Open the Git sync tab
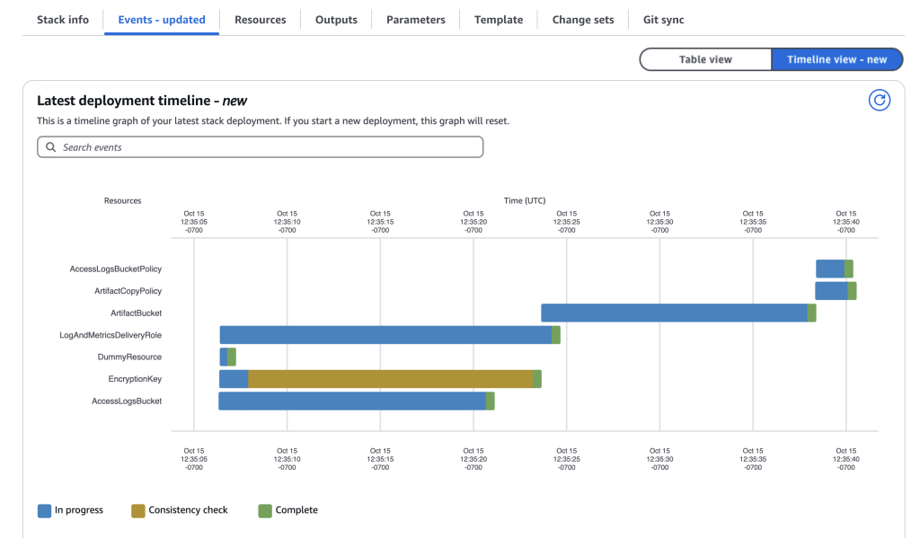Viewport: 920px width, 538px height. tap(662, 19)
